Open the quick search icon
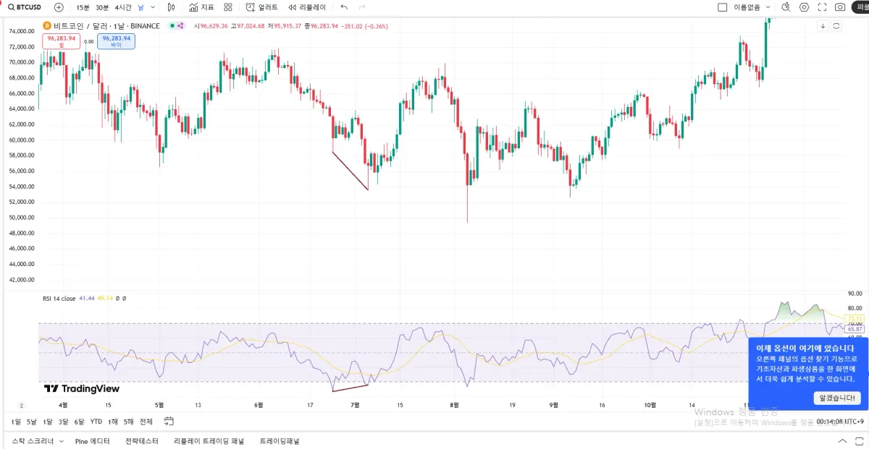This screenshot has height=449, width=869. tap(786, 7)
